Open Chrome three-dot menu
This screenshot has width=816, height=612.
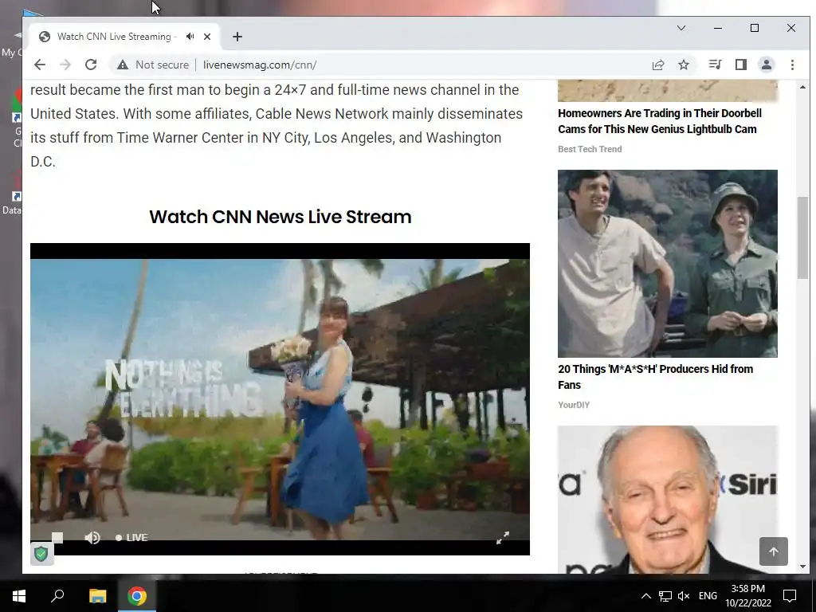[x=792, y=65]
